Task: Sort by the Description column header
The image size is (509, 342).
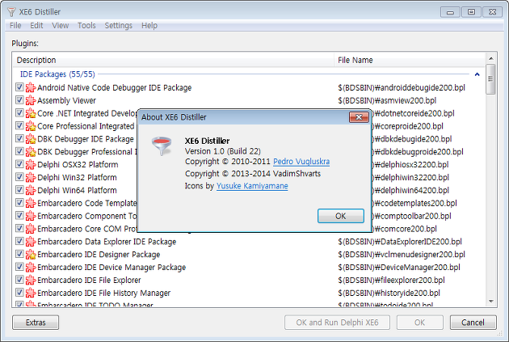Action: tap(174, 60)
